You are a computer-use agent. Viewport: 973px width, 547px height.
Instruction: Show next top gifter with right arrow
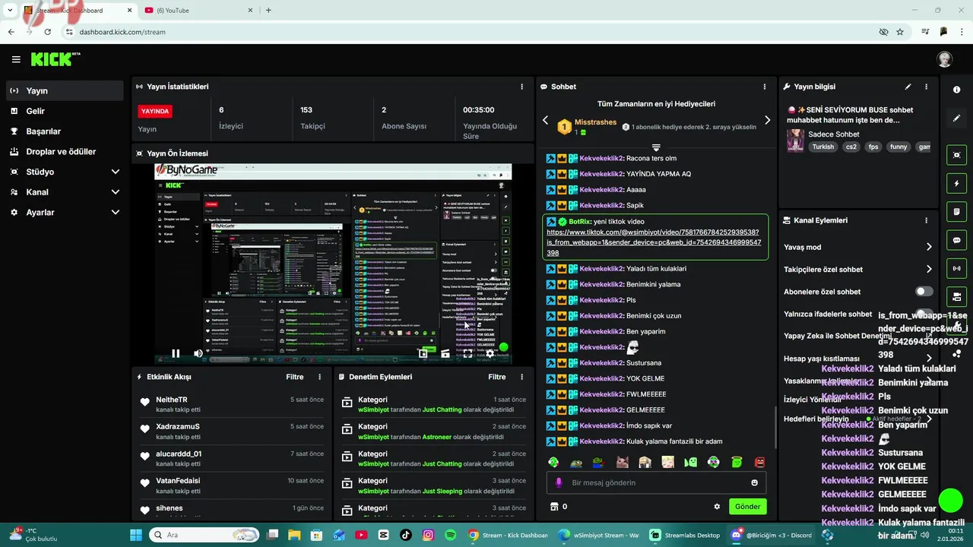click(767, 120)
